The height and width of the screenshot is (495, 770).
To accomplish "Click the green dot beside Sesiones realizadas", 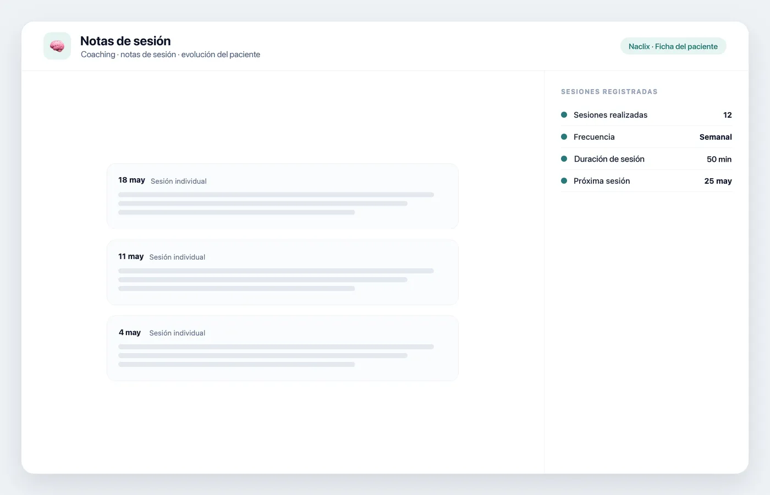I will [x=564, y=115].
